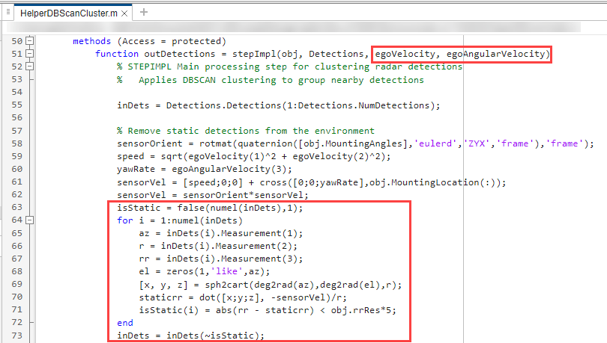The width and height of the screenshot is (607, 343).
Task: Click line number 73 in the gutter
Action: (15, 336)
